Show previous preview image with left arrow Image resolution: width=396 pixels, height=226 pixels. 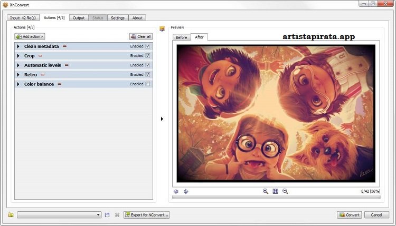pyautogui.click(x=176, y=191)
